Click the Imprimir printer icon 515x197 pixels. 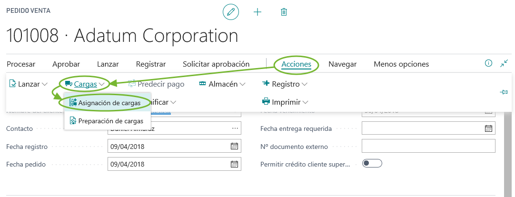pyautogui.click(x=266, y=102)
